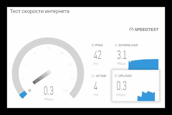Image resolution: width=172 pixels, height=115 pixels.
Task: Click the blue upload speed graph
Action: 146,96
